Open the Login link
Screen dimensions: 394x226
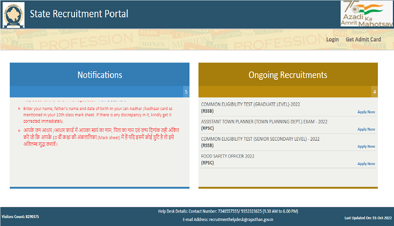(332, 39)
